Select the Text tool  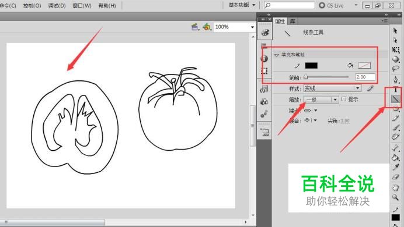395,90
